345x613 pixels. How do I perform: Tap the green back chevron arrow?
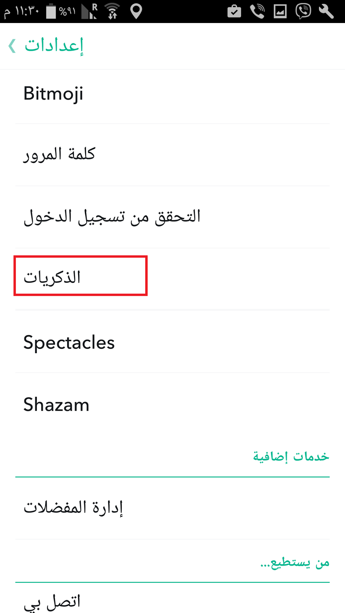click(x=12, y=46)
